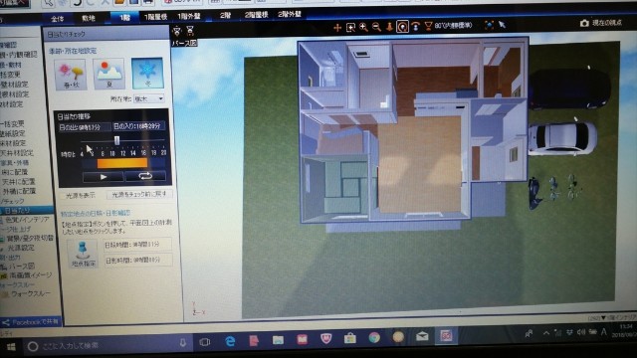Click the 日の入り sunset time label

tap(138, 126)
